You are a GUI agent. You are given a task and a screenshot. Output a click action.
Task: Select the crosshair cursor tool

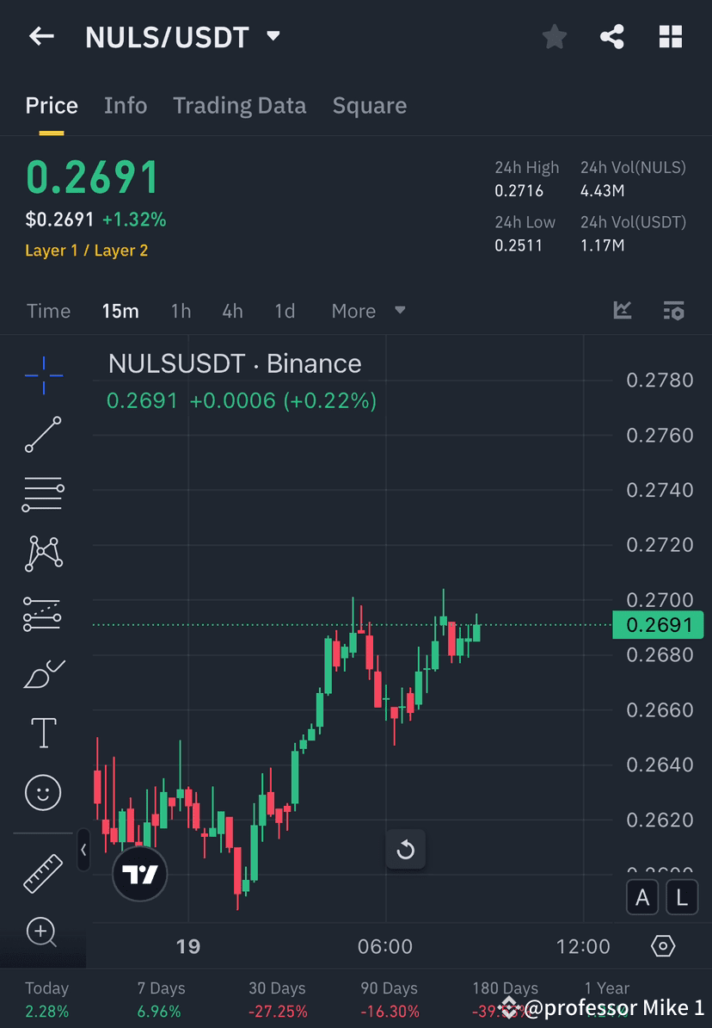click(43, 375)
